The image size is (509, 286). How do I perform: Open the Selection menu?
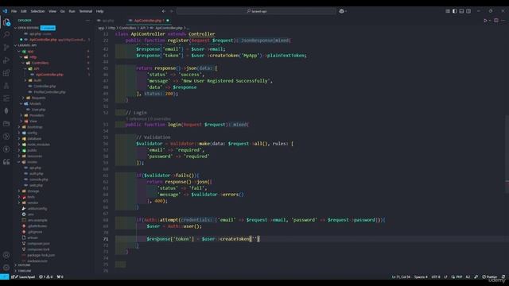[x=37, y=11]
